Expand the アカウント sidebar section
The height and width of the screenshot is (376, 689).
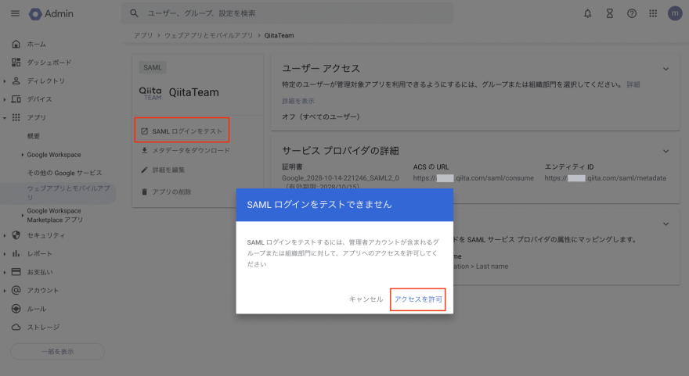click(5, 291)
